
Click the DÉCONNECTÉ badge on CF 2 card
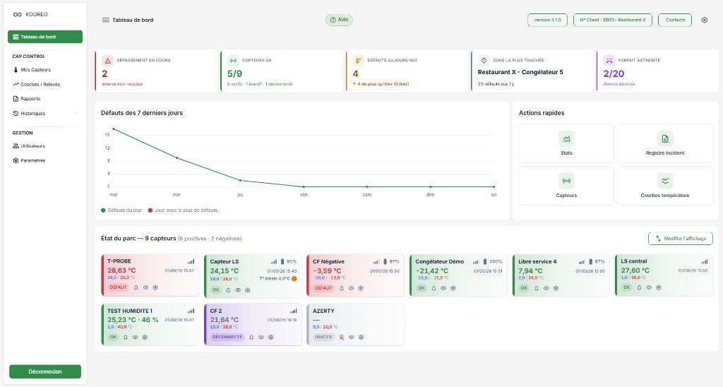pos(227,337)
